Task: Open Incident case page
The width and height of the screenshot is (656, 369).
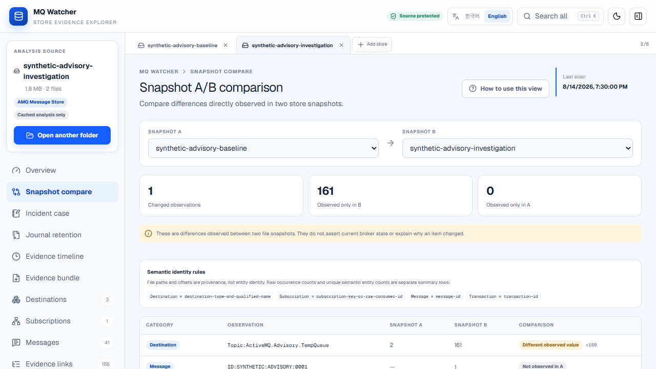Action: click(62, 213)
